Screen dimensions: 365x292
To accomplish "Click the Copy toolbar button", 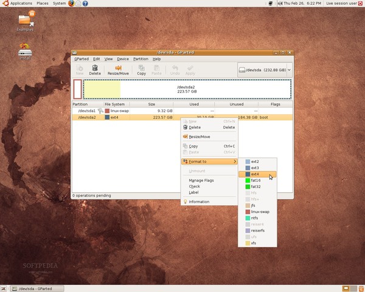I will [x=141, y=70].
